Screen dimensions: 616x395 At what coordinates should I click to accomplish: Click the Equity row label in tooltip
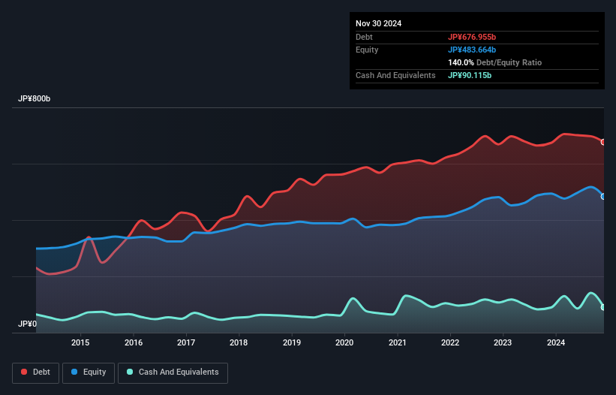[367, 50]
